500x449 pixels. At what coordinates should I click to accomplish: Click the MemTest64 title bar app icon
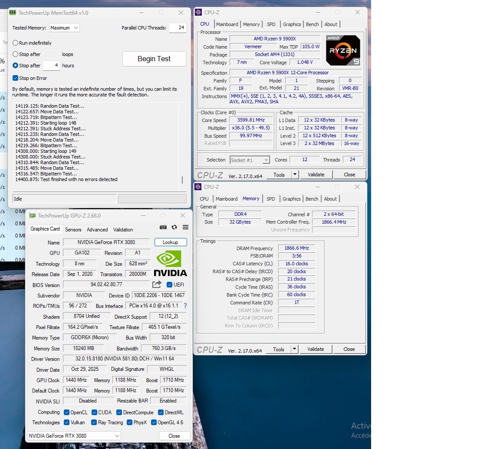13,13
